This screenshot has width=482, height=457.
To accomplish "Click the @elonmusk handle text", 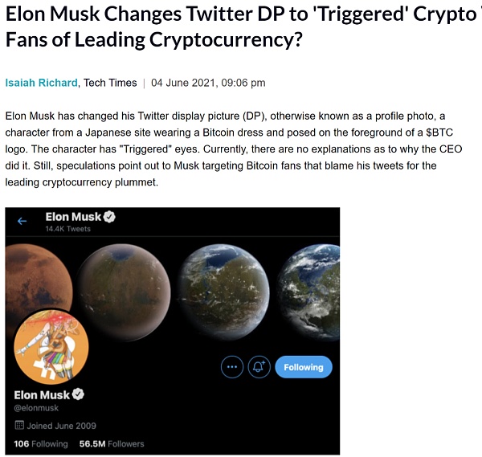I will 36,408.
